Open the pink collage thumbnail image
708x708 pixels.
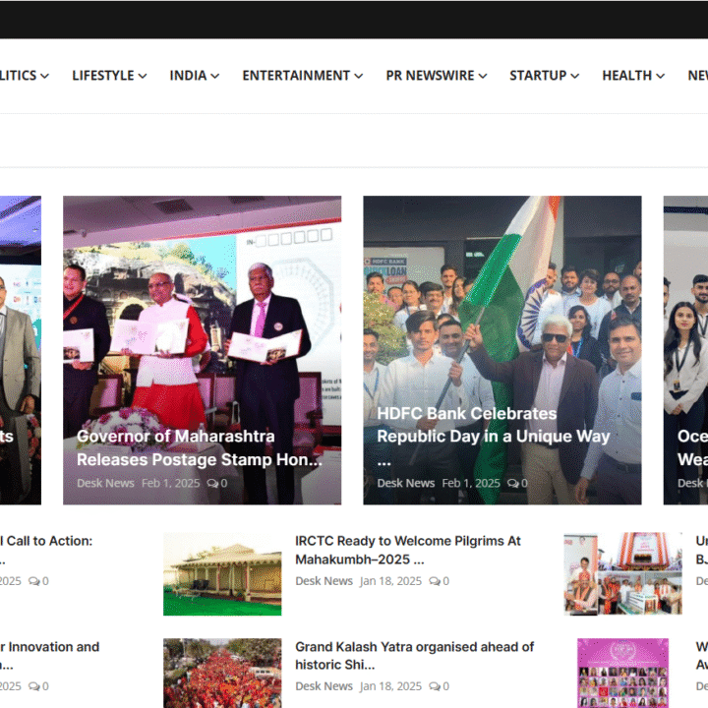point(622,674)
